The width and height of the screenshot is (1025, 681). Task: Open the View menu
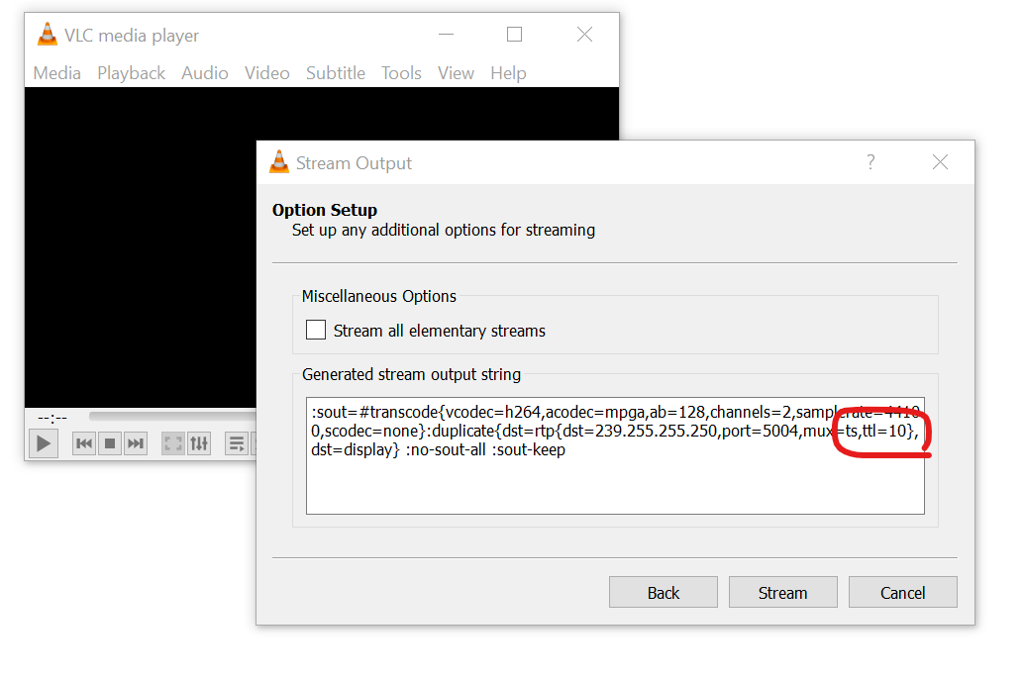pos(456,73)
